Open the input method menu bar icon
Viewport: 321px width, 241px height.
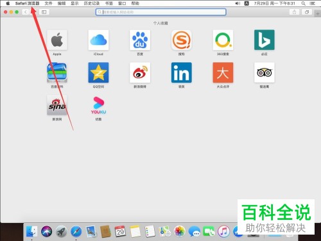click(x=247, y=3)
